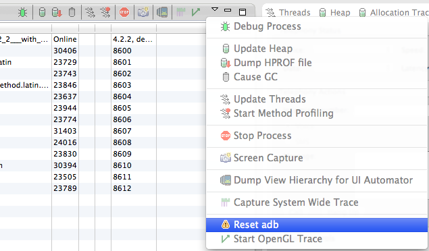Click the debug port value 8605
429x251 pixels.
[122, 108]
